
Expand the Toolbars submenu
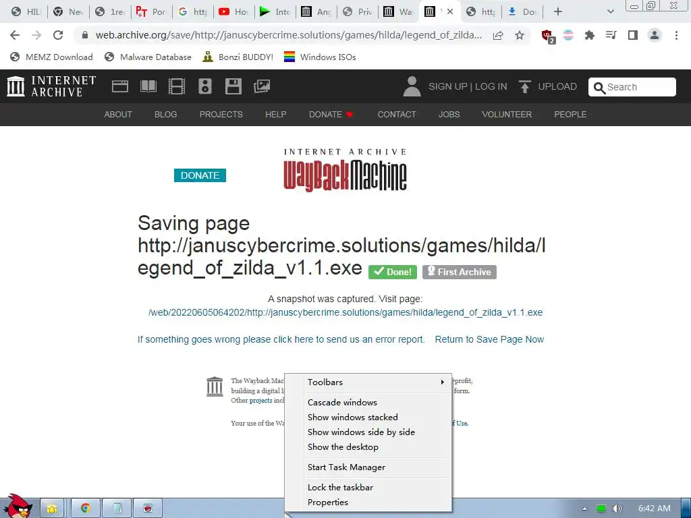[x=377, y=382]
